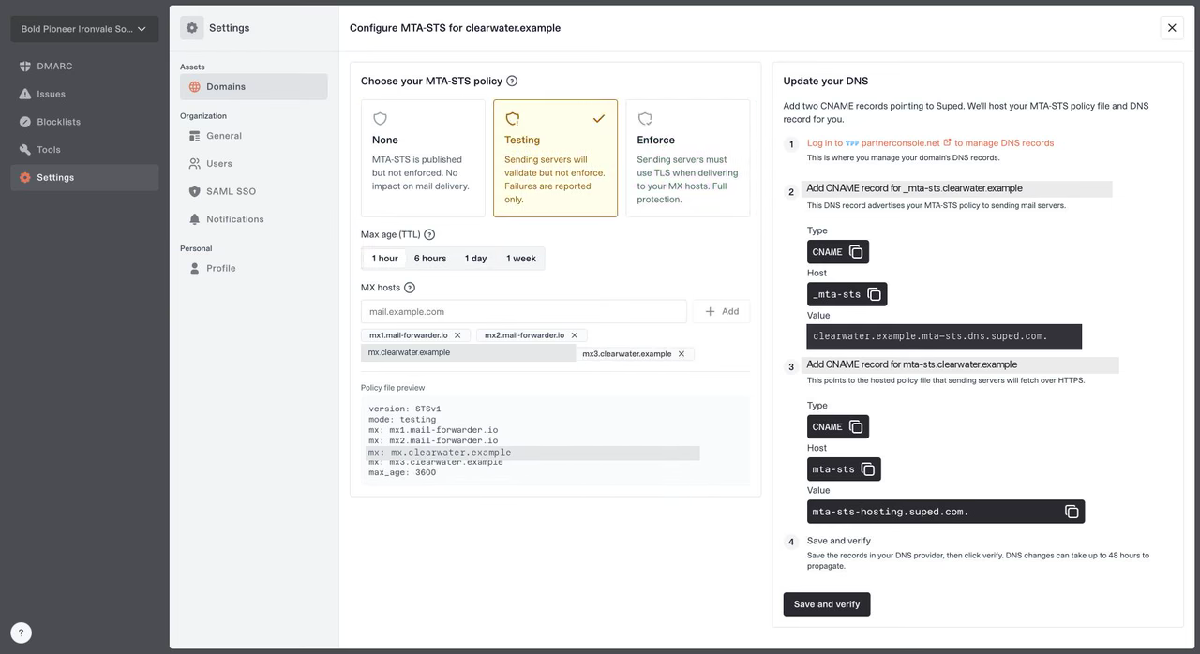Set max age to 6 hours
This screenshot has height=654, width=1200.
(x=430, y=259)
